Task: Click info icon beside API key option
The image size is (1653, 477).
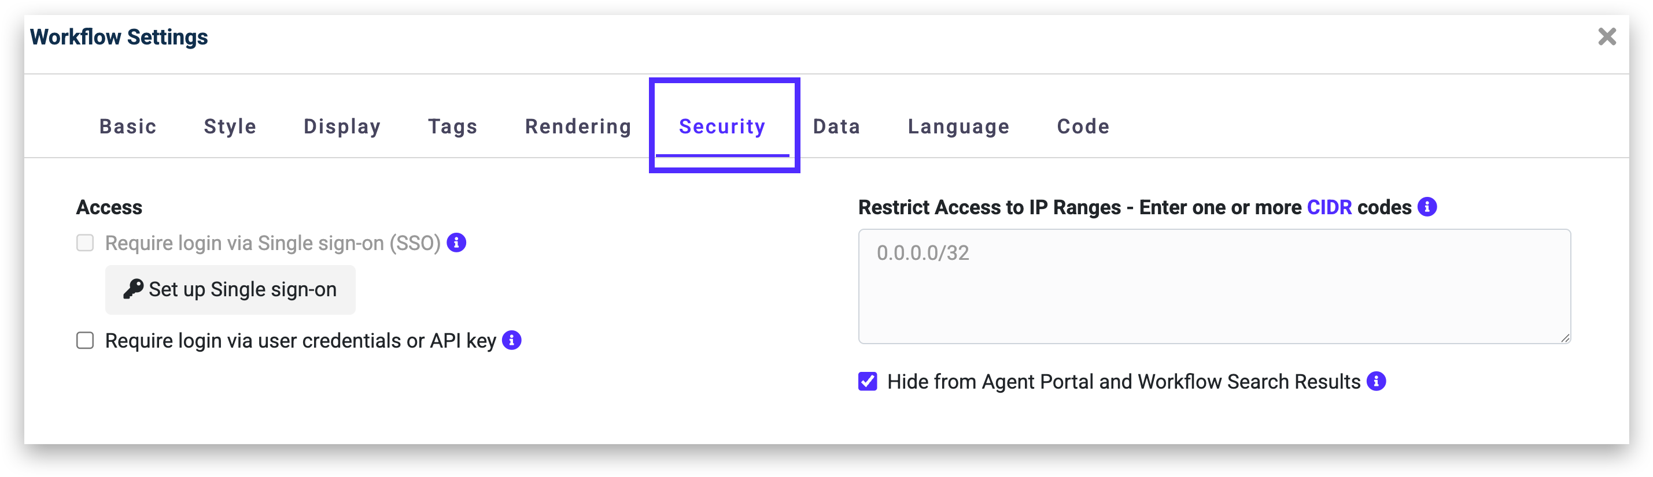Action: (x=511, y=341)
